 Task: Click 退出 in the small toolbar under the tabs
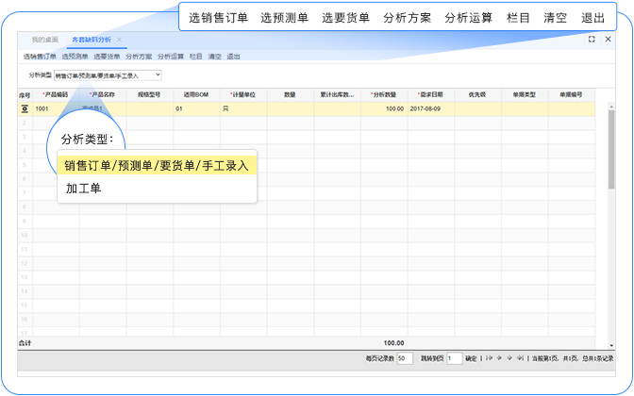(x=233, y=57)
